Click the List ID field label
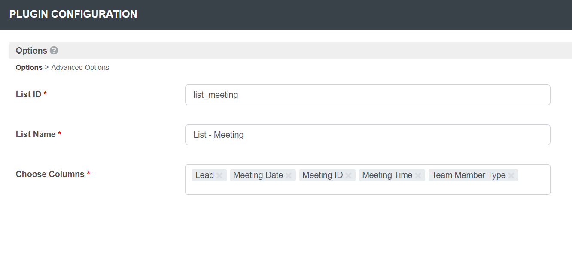Screen dimensions: 572x259 pos(28,94)
